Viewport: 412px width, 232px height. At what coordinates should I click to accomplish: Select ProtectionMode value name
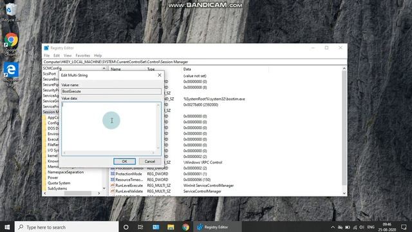(129, 174)
